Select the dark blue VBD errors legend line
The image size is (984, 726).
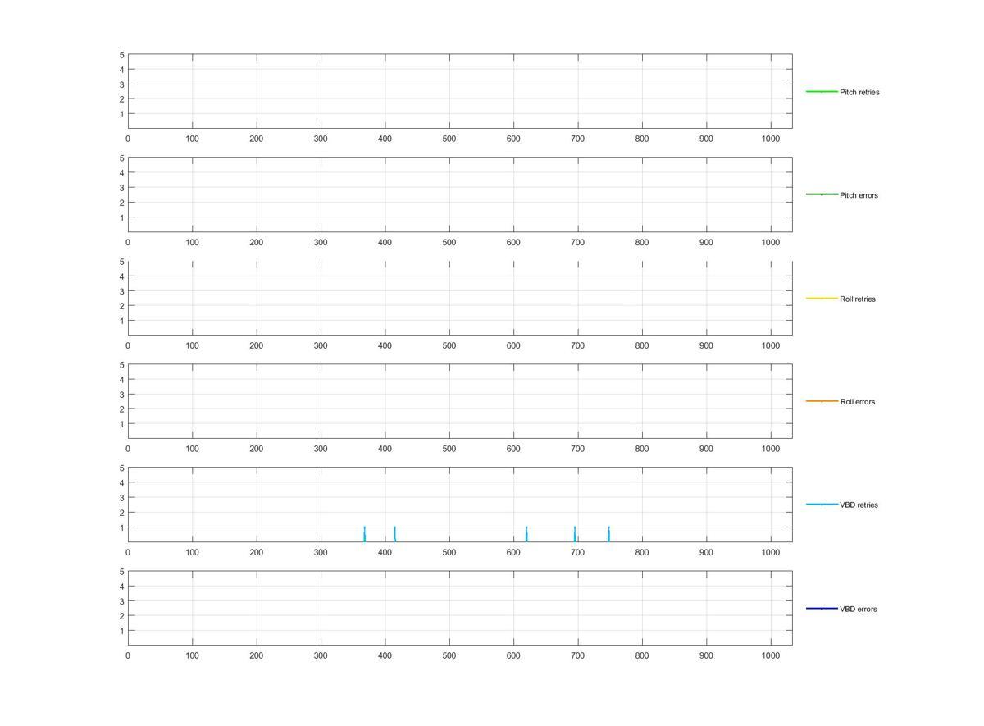(x=822, y=608)
